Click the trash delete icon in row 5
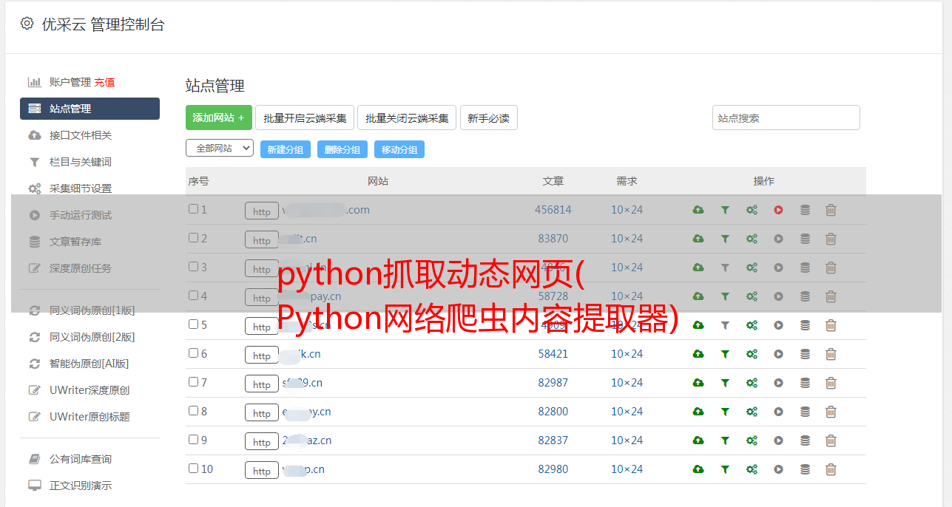 click(831, 325)
